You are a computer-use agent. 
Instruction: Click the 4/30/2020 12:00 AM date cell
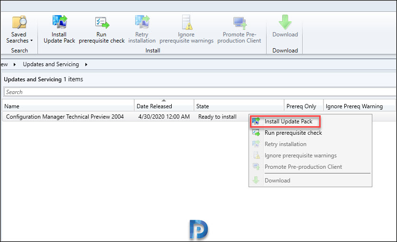click(164, 117)
